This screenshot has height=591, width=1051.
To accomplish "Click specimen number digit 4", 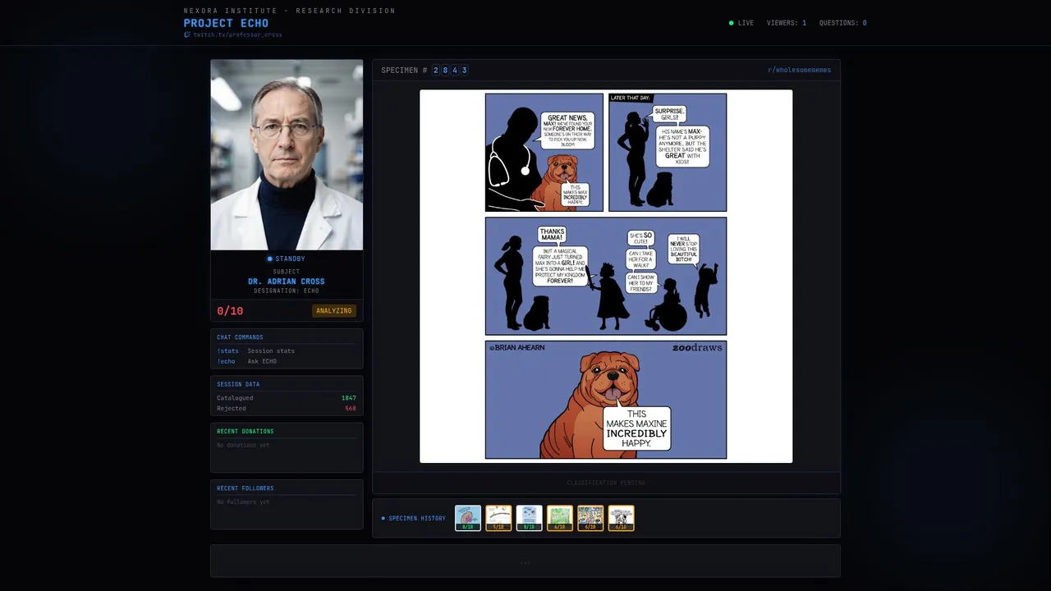I will point(455,70).
